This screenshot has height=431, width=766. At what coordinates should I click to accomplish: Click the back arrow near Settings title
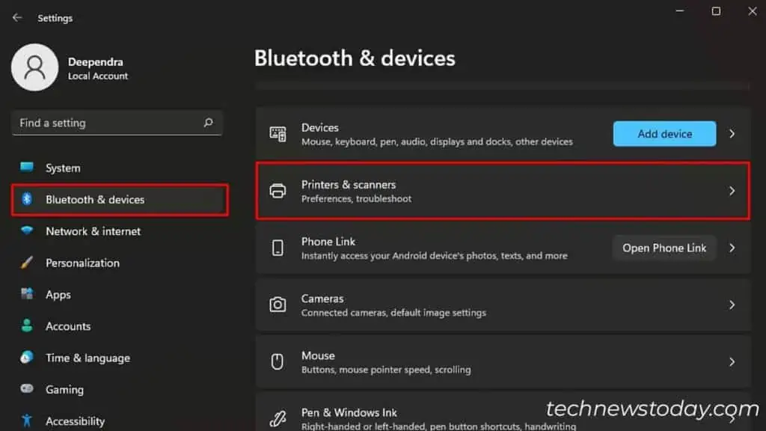(16, 17)
